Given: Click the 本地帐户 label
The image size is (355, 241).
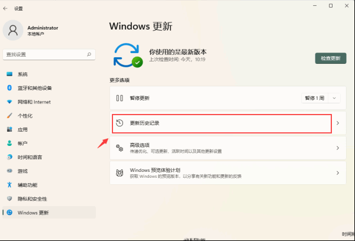Looking at the screenshot, I should (35, 34).
